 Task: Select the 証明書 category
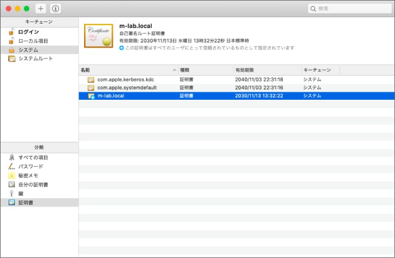point(26,203)
